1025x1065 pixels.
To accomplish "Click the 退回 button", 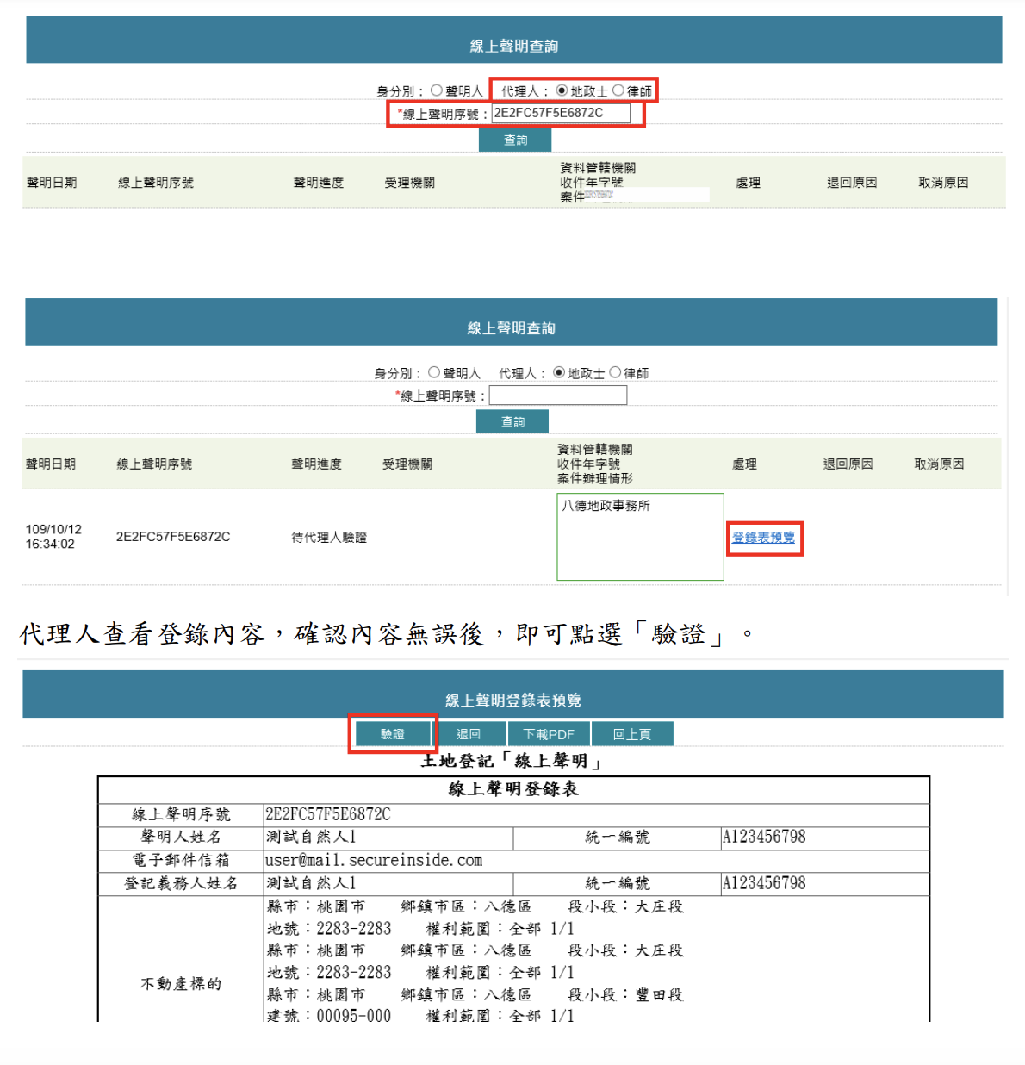I will (x=469, y=734).
